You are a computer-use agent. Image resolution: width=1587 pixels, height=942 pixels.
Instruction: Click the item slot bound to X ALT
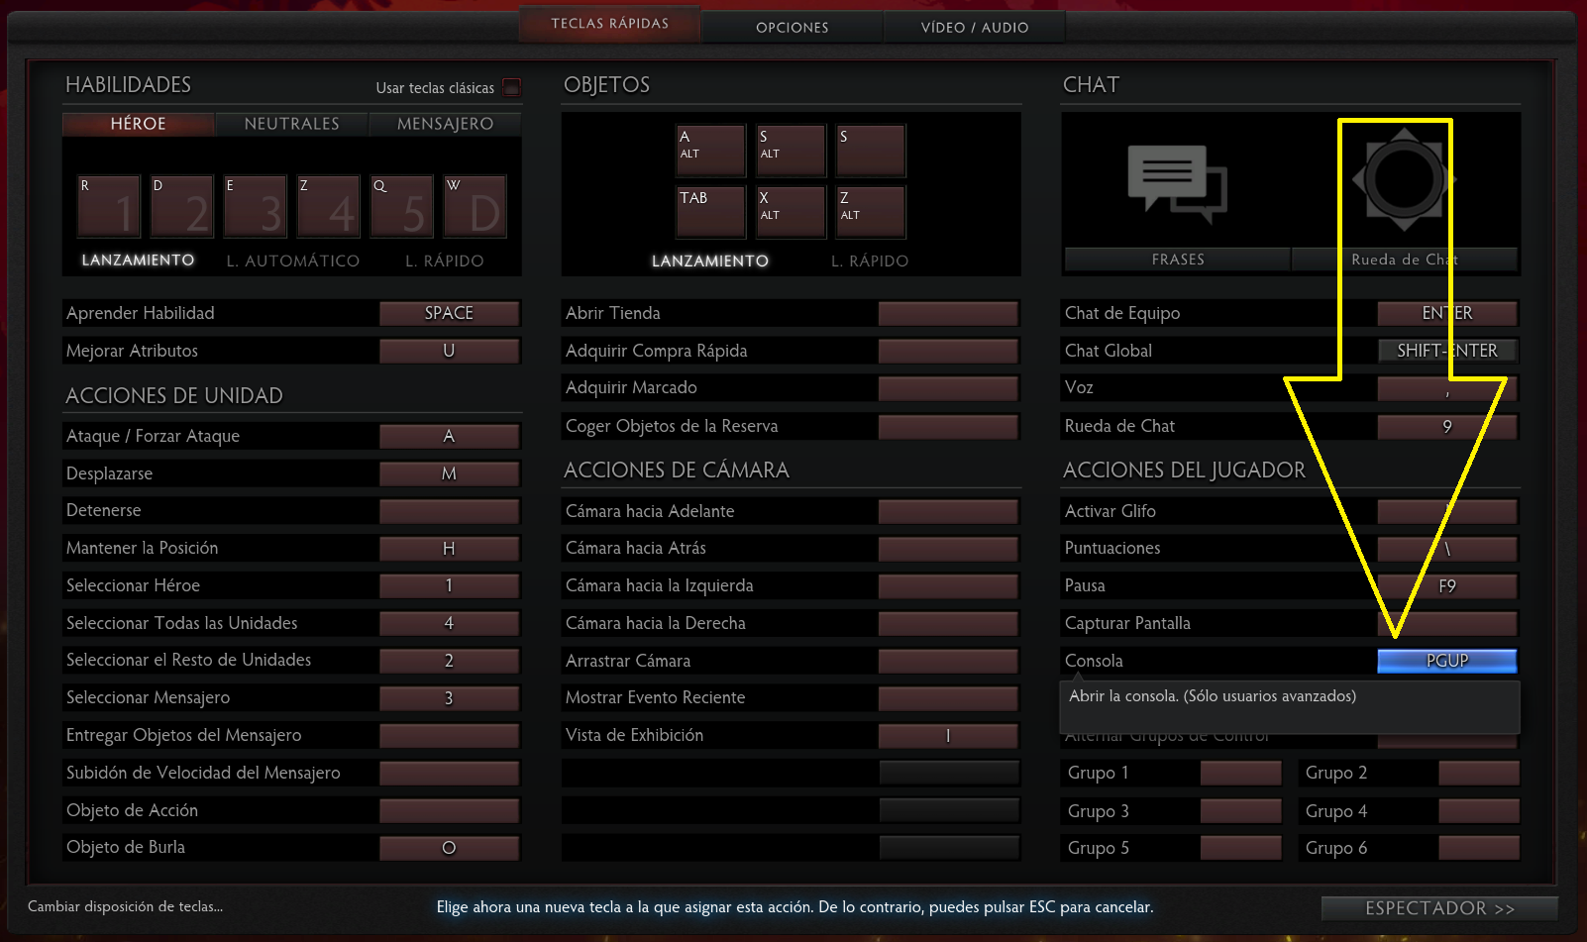[x=791, y=212]
